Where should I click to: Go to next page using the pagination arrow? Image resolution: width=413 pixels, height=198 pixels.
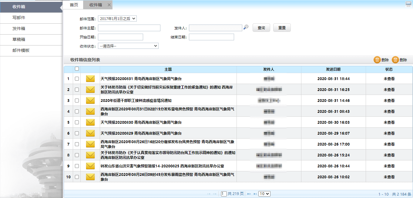coord(249,194)
